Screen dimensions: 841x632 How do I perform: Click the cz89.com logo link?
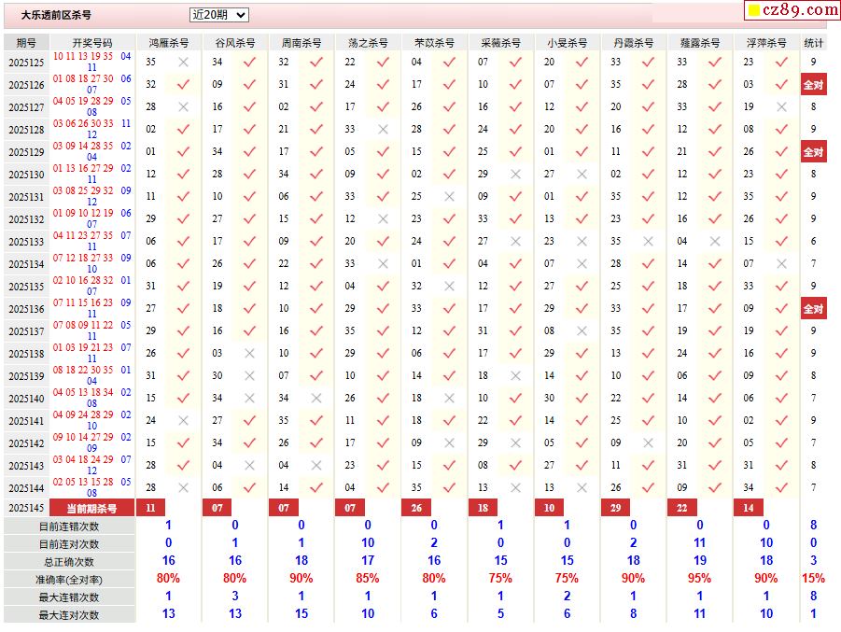(x=792, y=10)
